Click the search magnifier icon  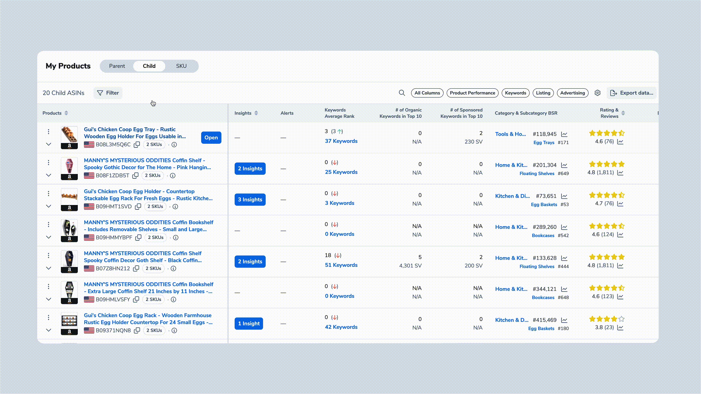coord(402,93)
